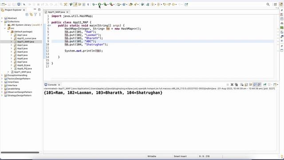Image resolution: width=284 pixels, height=160 pixels.
Task: Click the Open Perspective icon
Action: [275, 4]
